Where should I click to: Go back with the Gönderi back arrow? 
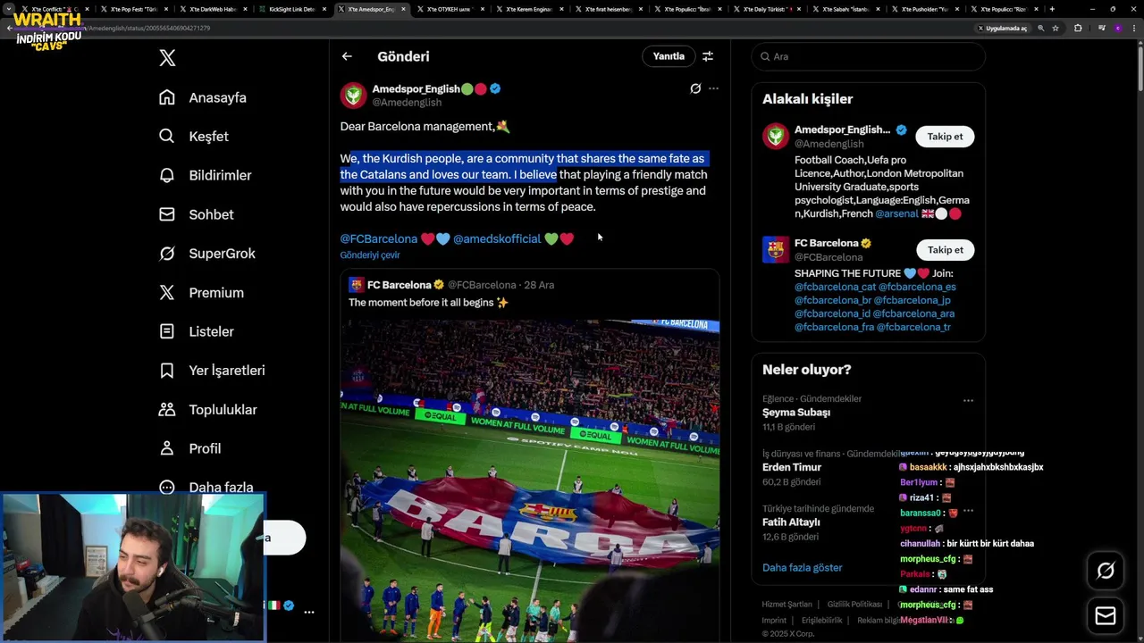pyautogui.click(x=347, y=56)
